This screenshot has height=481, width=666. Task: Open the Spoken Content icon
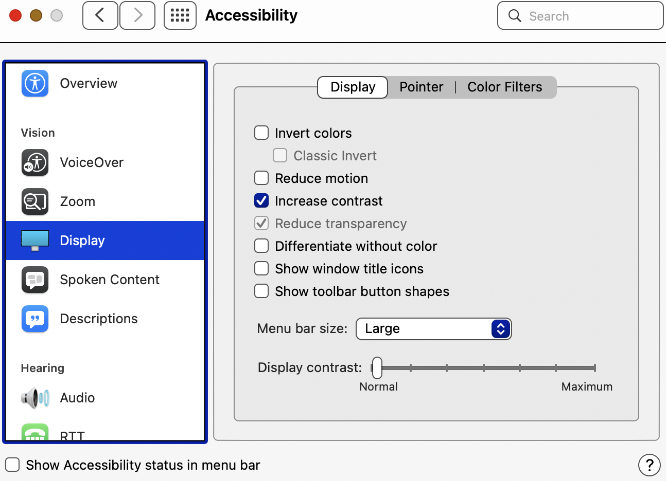pos(35,280)
